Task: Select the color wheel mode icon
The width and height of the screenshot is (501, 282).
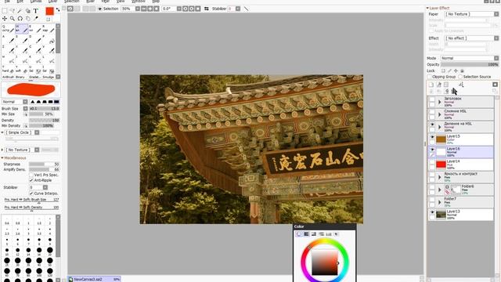Action: point(299,234)
